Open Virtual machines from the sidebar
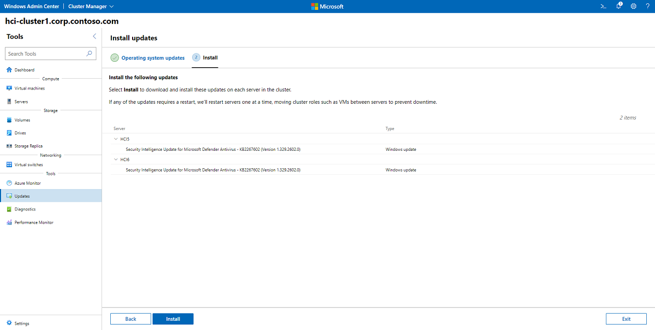Viewport: 655px width, 330px height. pos(29,89)
